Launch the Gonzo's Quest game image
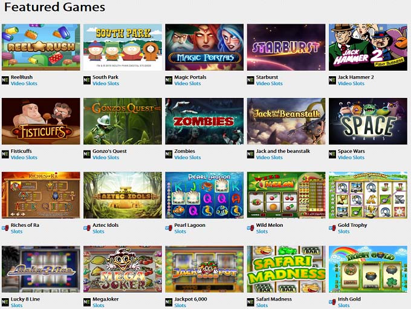 [123, 121]
